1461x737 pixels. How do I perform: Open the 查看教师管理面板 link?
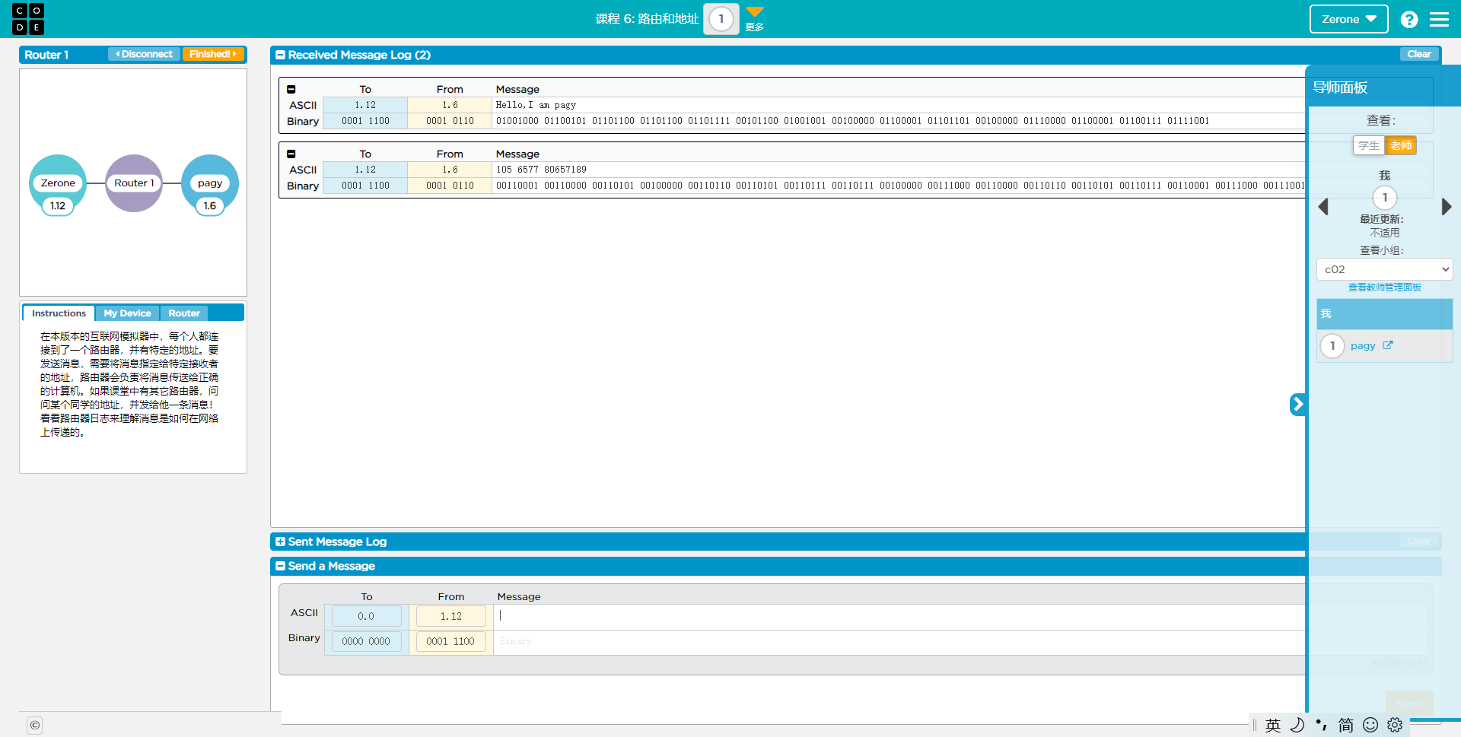click(x=1384, y=287)
